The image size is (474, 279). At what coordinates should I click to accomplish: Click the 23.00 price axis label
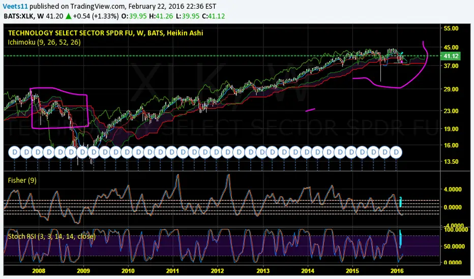point(451,111)
